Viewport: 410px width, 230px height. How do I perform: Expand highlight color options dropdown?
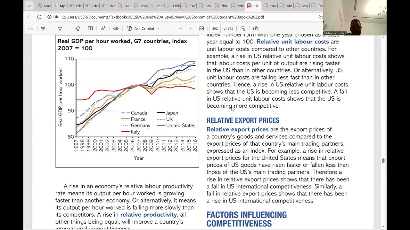50,28
